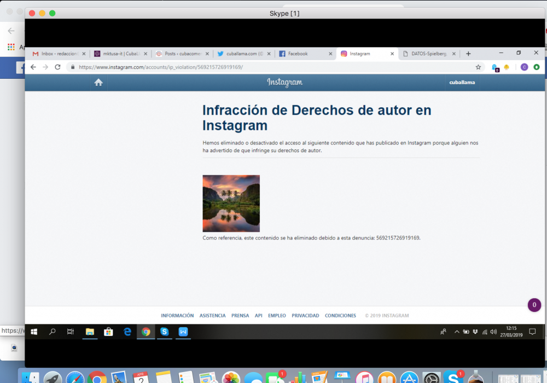Go back to the previous page
Viewport: 547px width, 383px height.
coord(33,67)
